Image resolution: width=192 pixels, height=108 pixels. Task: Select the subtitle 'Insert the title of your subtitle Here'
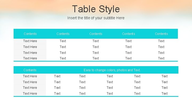click(x=96, y=18)
